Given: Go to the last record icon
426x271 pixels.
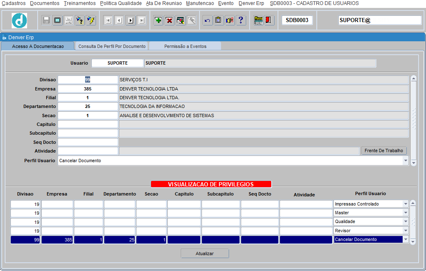Looking at the screenshot, I should click(x=142, y=20).
